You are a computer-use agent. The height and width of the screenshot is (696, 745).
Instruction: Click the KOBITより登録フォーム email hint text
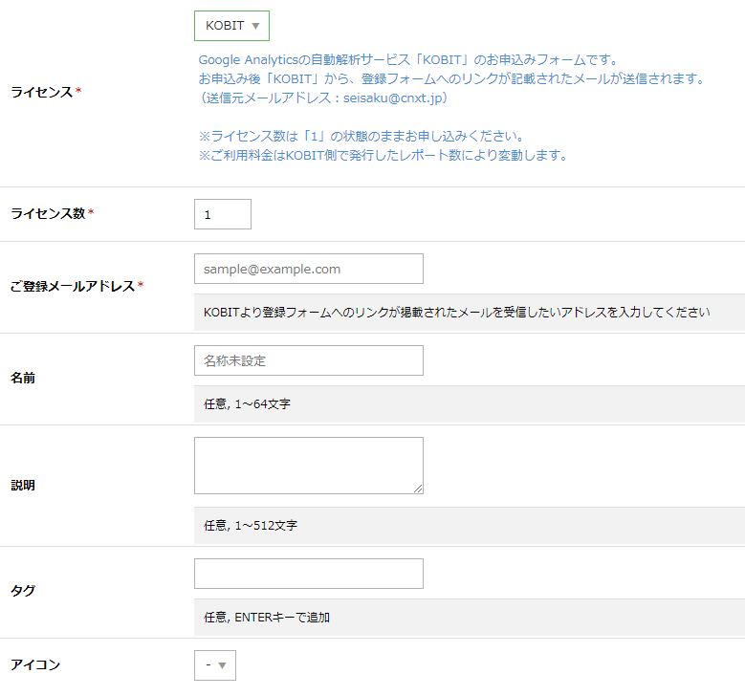(x=456, y=312)
